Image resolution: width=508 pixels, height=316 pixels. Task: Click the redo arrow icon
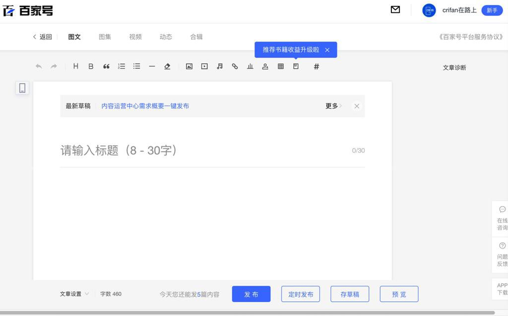[x=54, y=66]
